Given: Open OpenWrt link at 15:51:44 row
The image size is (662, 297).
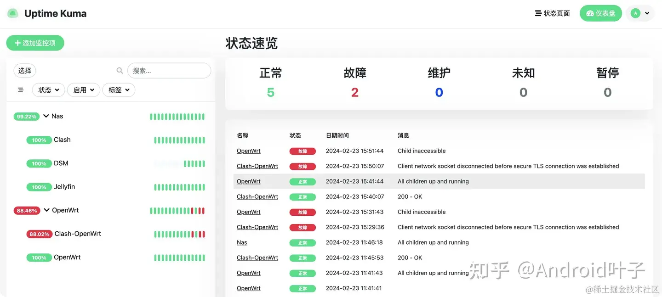Looking at the screenshot, I should tap(249, 151).
